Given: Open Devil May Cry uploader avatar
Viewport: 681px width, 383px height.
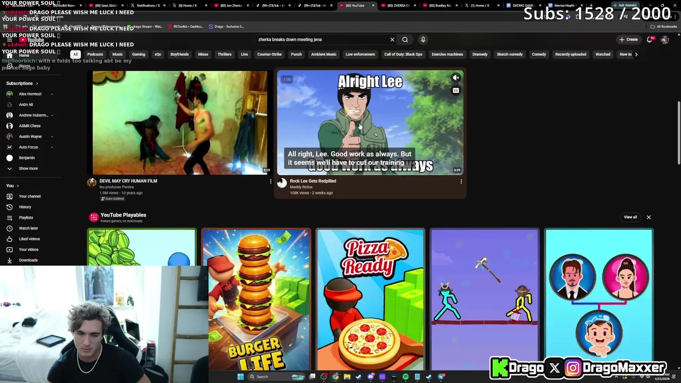Looking at the screenshot, I should pos(92,183).
